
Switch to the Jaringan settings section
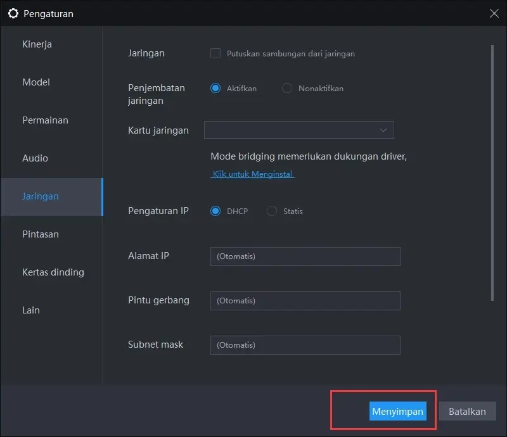[40, 196]
